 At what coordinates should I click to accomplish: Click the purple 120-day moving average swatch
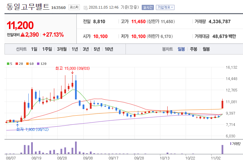38,64
